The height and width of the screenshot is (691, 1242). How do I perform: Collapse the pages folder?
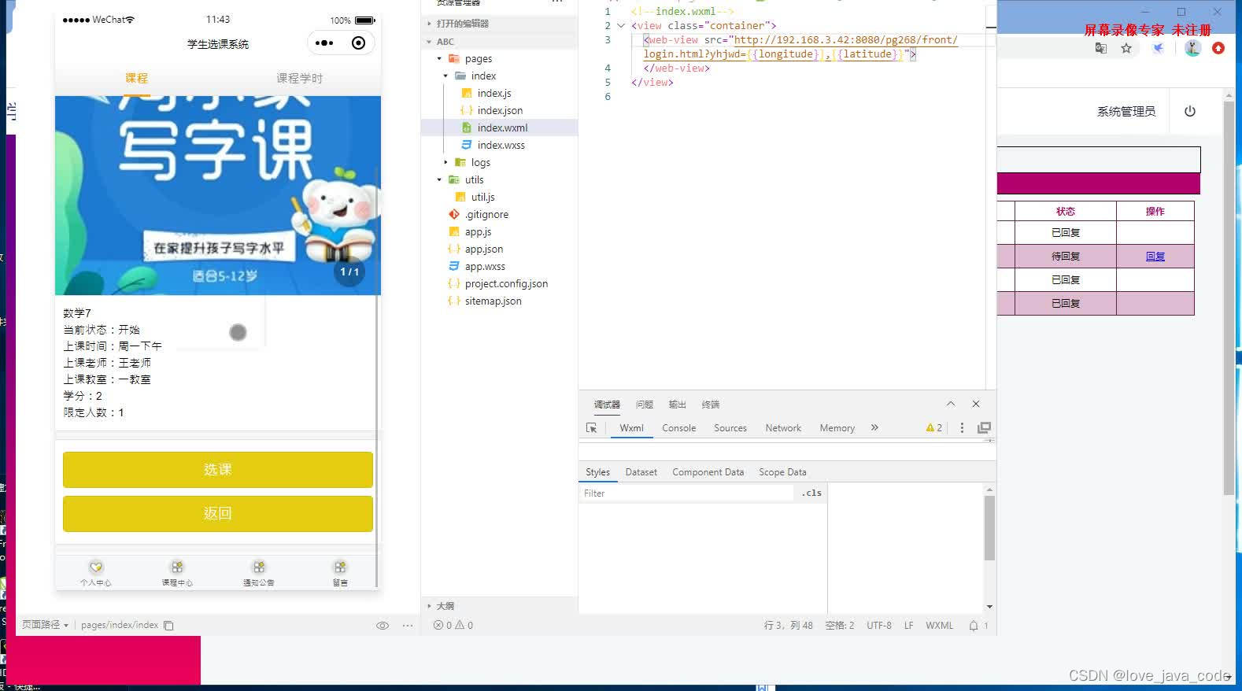pos(439,58)
